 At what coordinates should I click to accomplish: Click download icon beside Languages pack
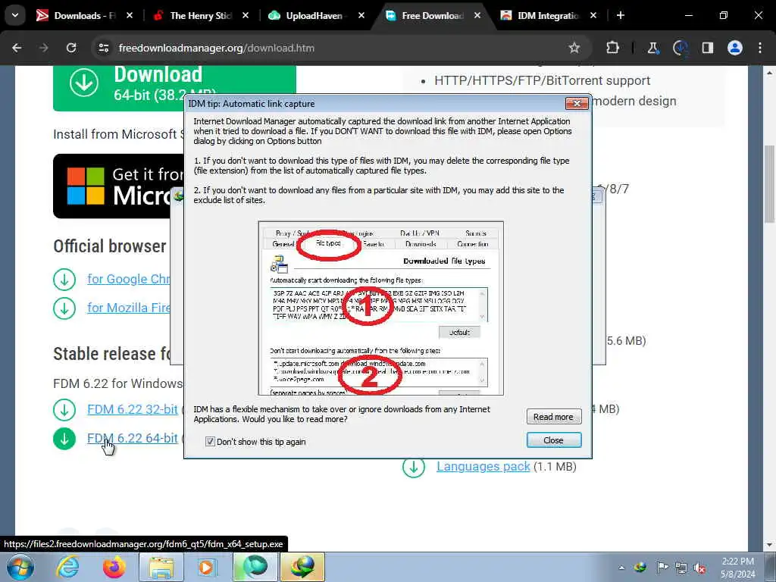point(414,467)
